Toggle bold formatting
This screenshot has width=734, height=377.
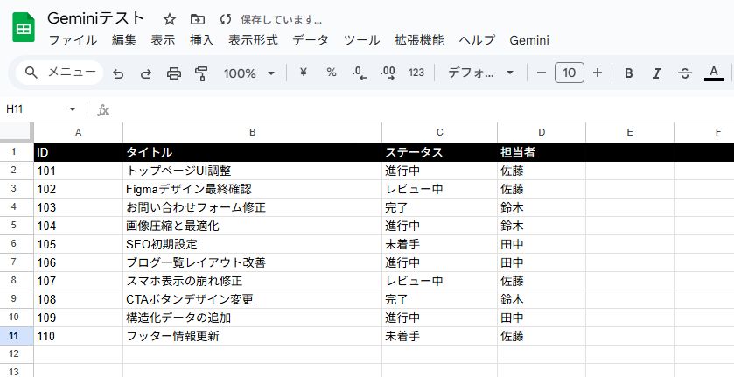click(628, 73)
